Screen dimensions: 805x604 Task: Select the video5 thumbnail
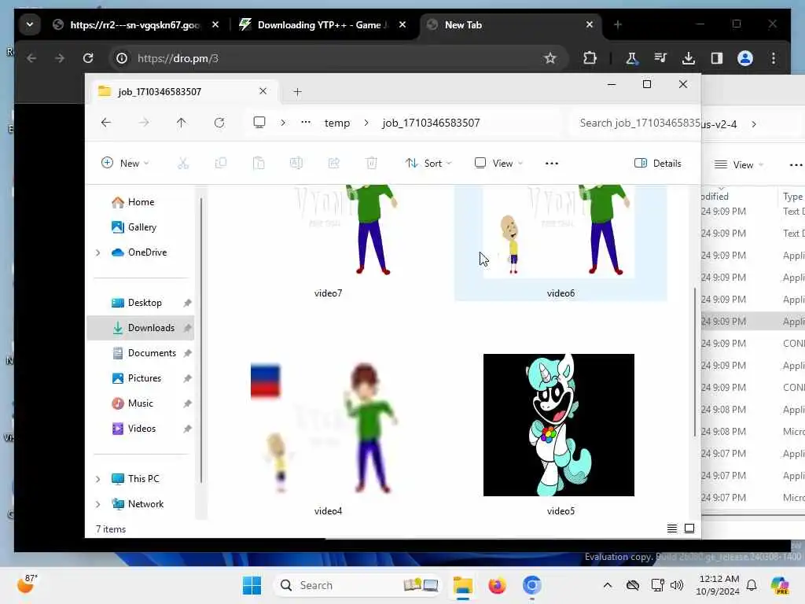point(559,425)
